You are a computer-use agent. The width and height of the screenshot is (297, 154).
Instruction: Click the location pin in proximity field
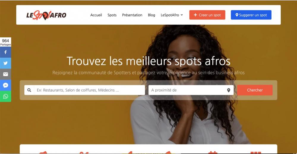click(x=229, y=90)
